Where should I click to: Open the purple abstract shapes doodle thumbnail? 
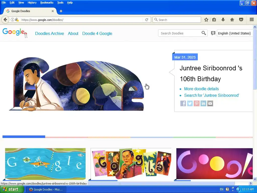point(214,164)
